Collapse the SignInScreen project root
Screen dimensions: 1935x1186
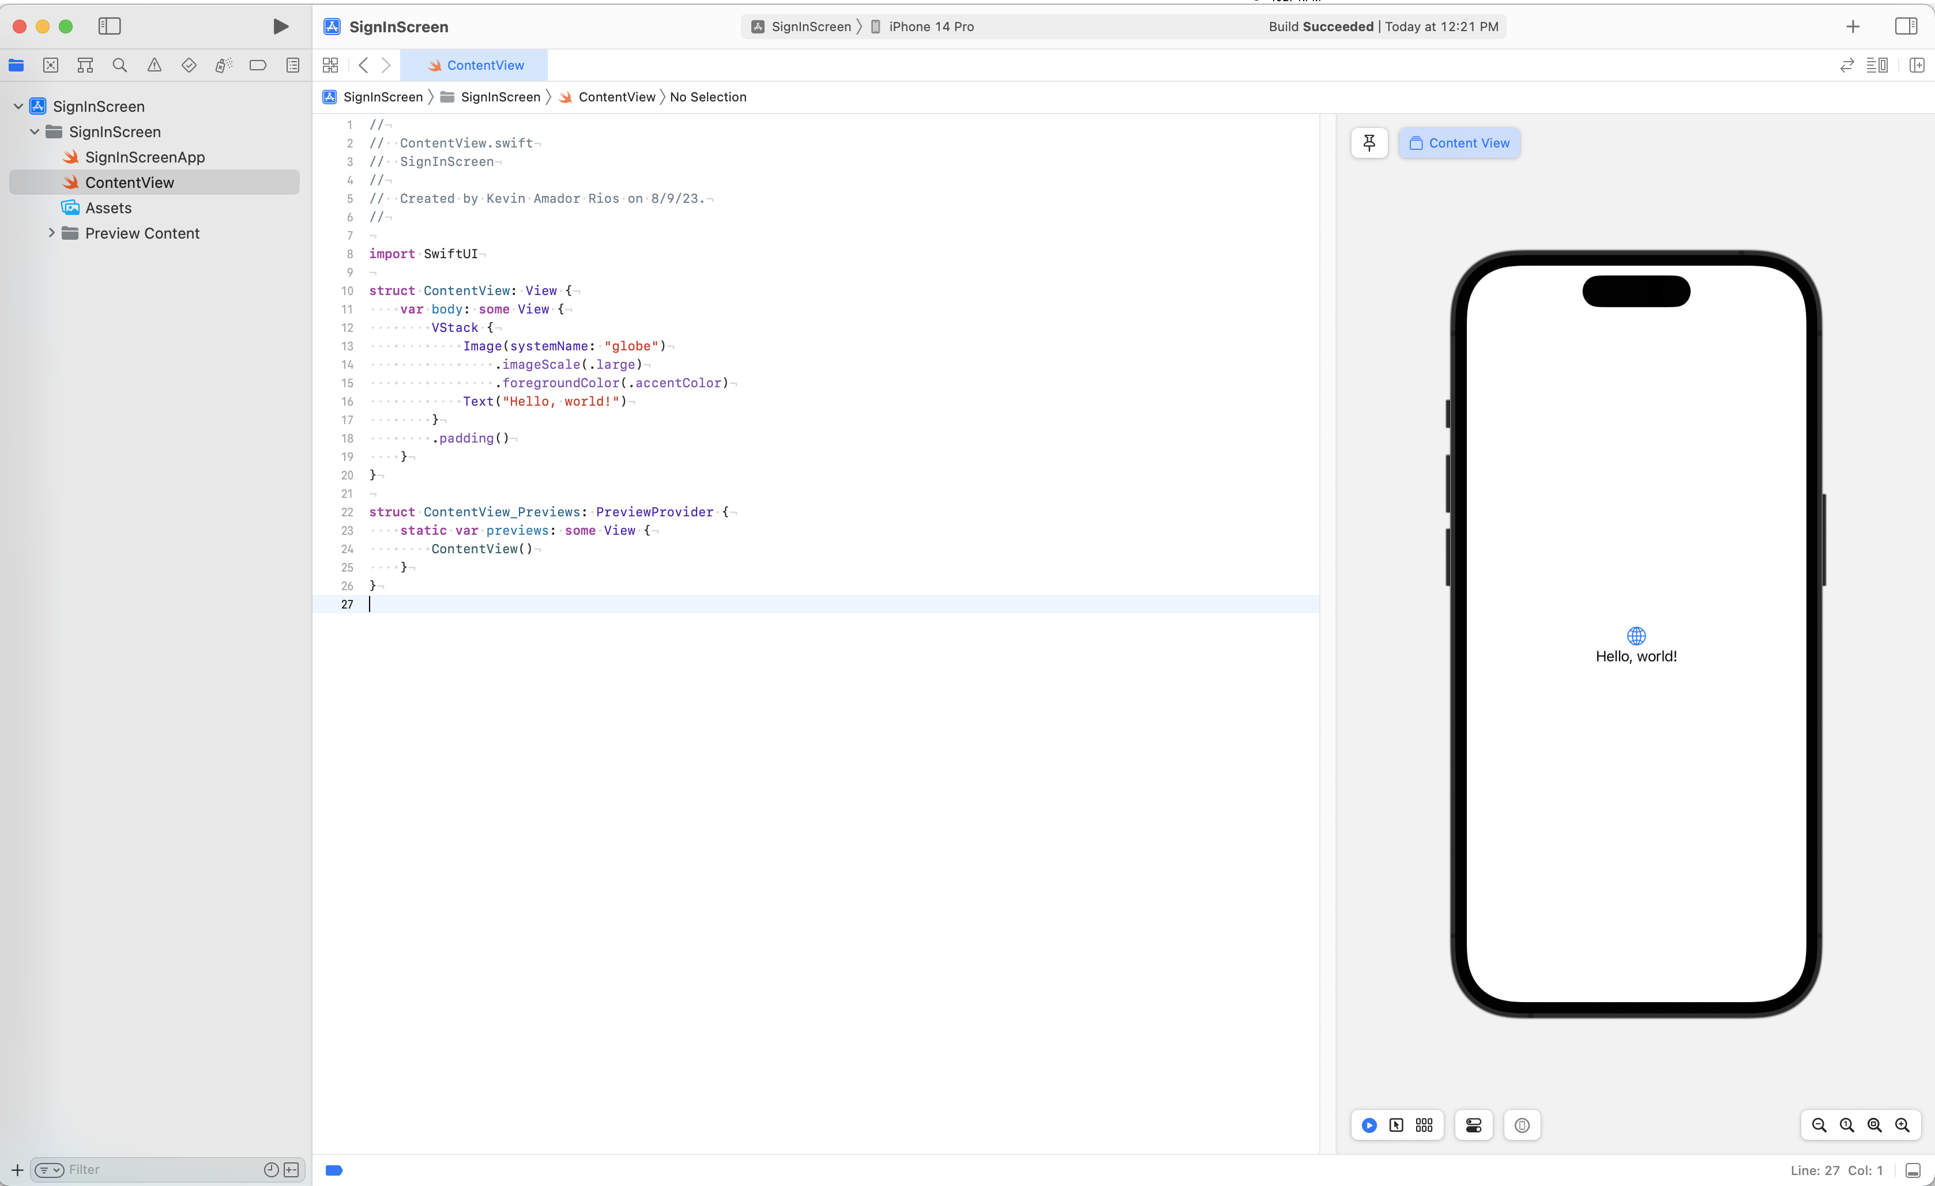(18, 106)
